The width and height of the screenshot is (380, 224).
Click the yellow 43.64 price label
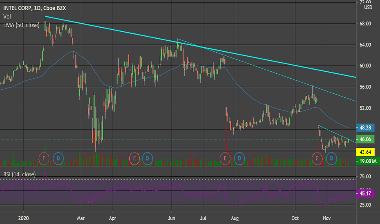click(365, 152)
